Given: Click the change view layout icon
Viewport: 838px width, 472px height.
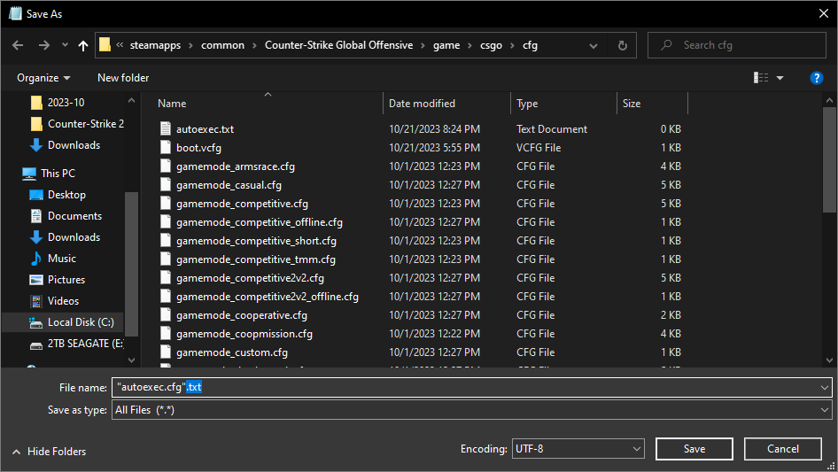Looking at the screenshot, I should coord(761,78).
